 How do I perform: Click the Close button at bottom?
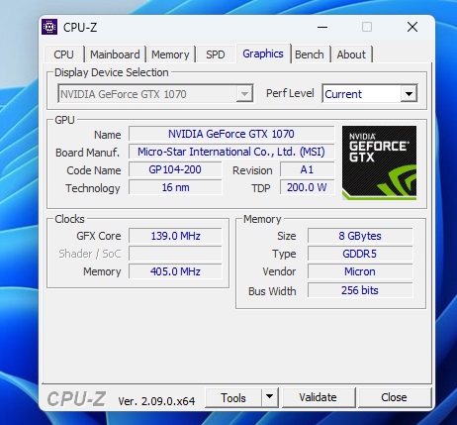(394, 397)
